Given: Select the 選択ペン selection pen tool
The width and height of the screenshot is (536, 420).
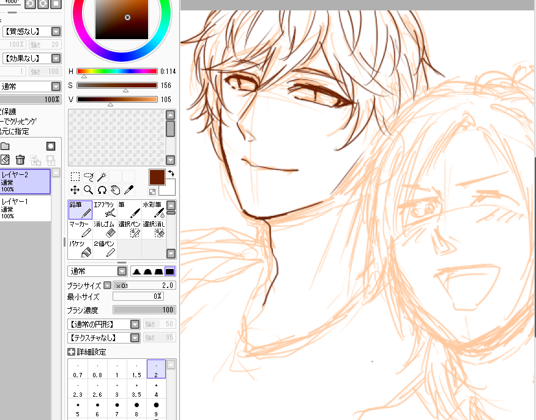Looking at the screenshot, I should coord(130,229).
